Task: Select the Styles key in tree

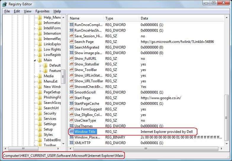Action: pyautogui.click(x=48, y=134)
